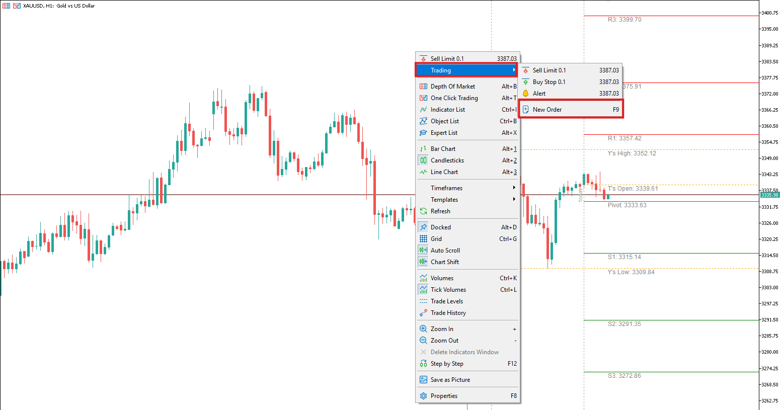The image size is (783, 410).
Task: Open Indicator List via its icon
Action: 423,110
